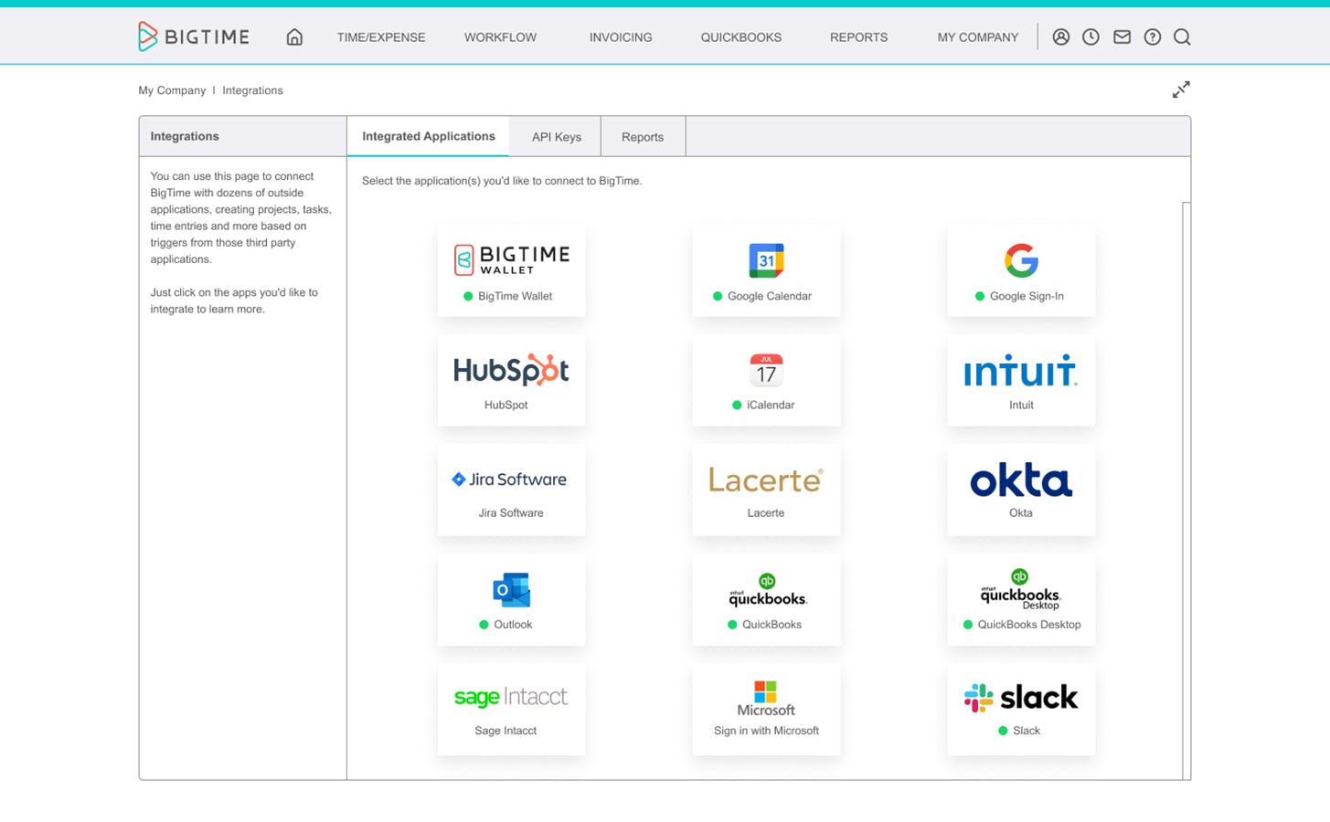This screenshot has width=1330, height=822.
Task: Select the QuickBooks Online logo
Action: (768, 590)
